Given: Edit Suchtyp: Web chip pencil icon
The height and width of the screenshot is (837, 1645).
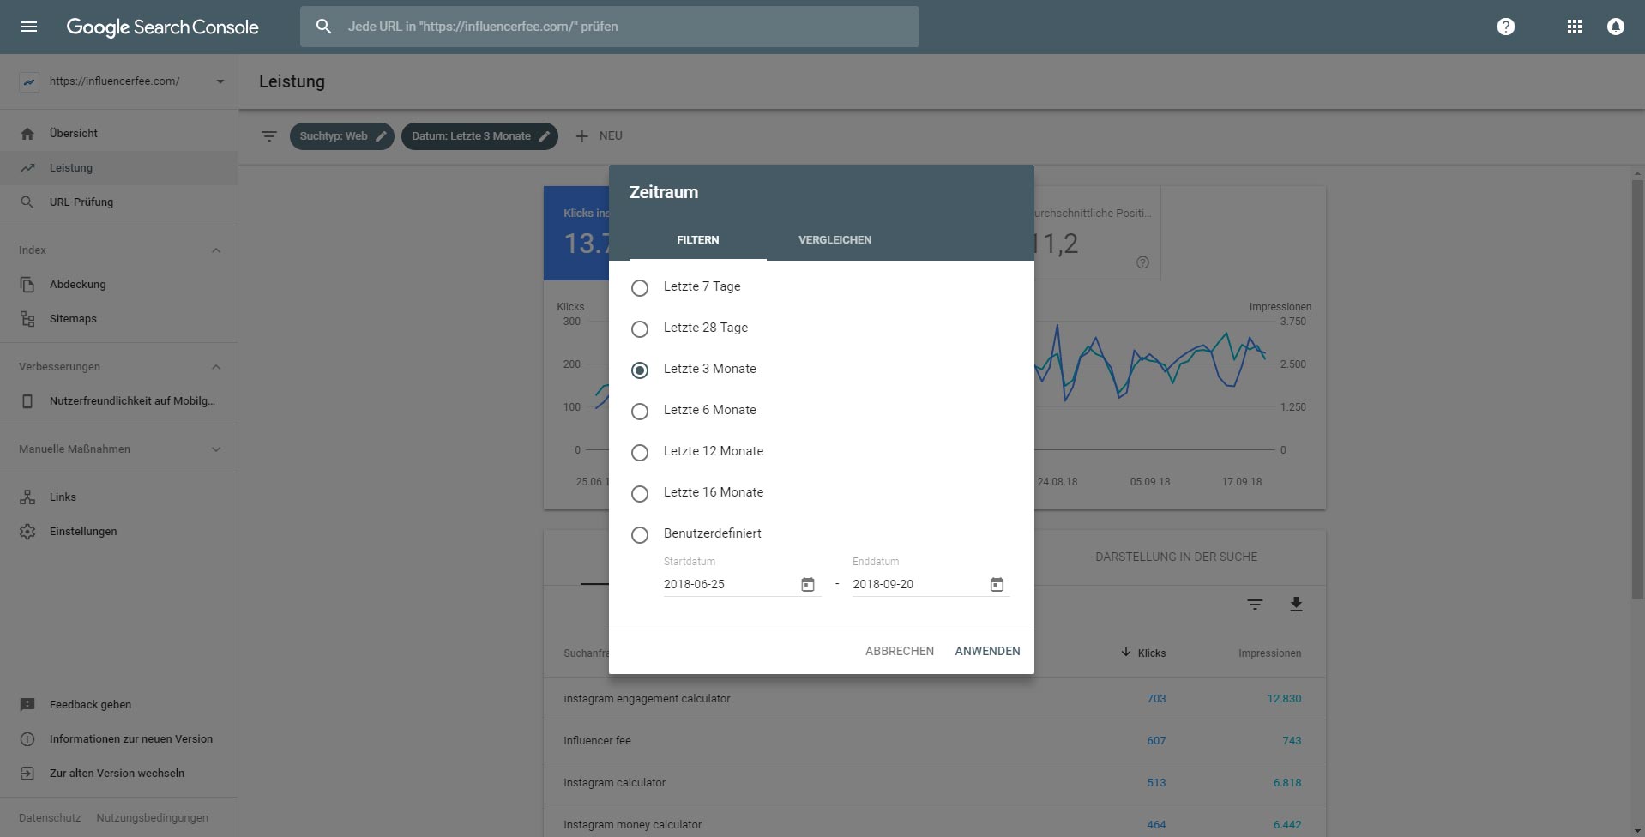Looking at the screenshot, I should coord(382,136).
